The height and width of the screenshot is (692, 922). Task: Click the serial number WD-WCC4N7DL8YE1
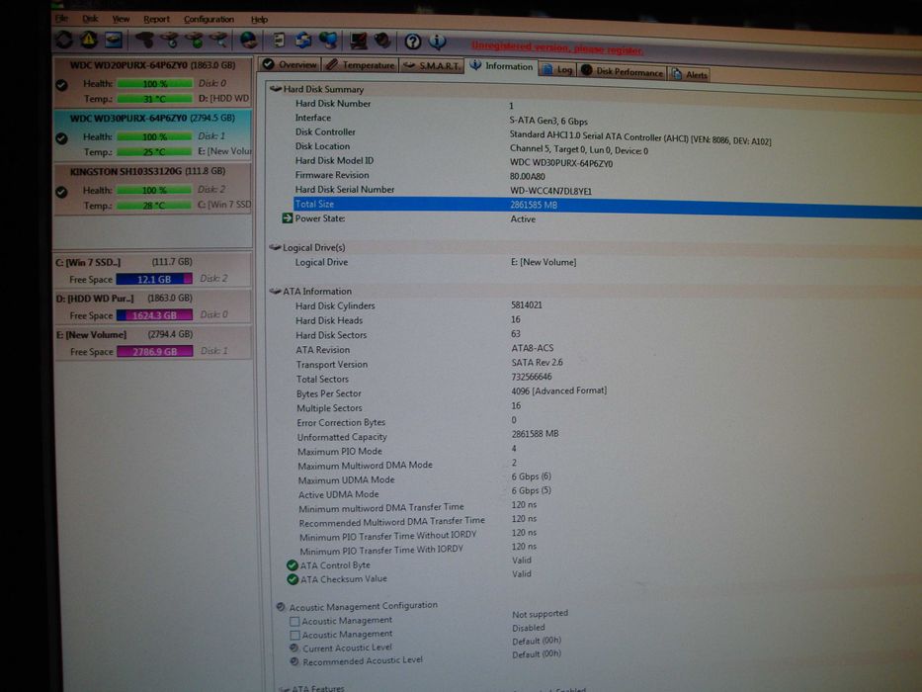point(550,191)
